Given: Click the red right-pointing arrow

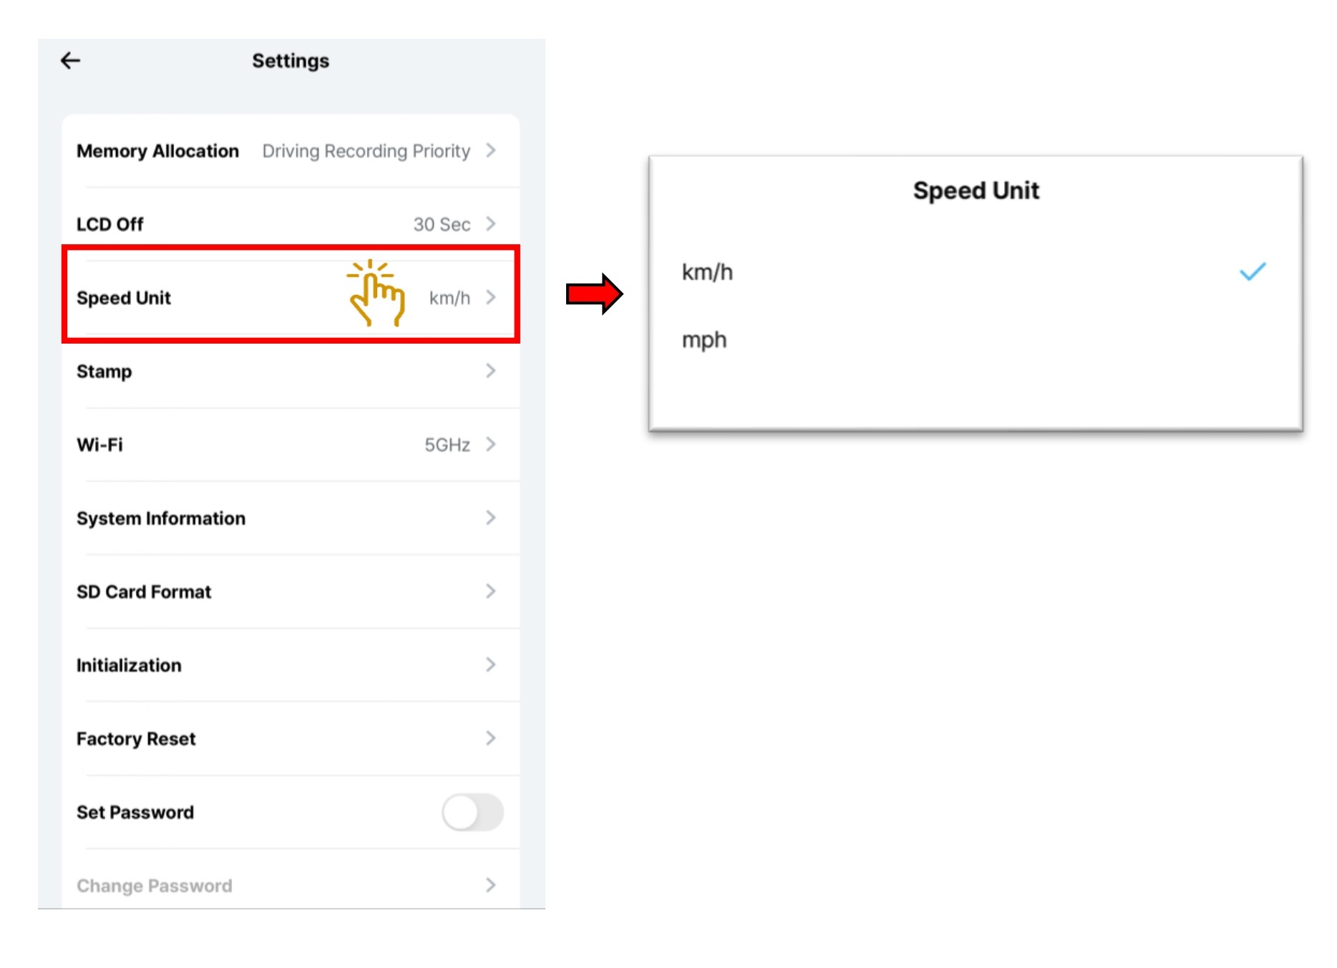Looking at the screenshot, I should pos(594,294).
